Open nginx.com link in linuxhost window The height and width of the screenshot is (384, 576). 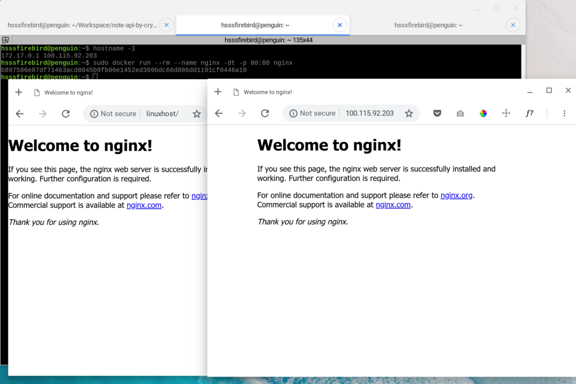pos(144,205)
